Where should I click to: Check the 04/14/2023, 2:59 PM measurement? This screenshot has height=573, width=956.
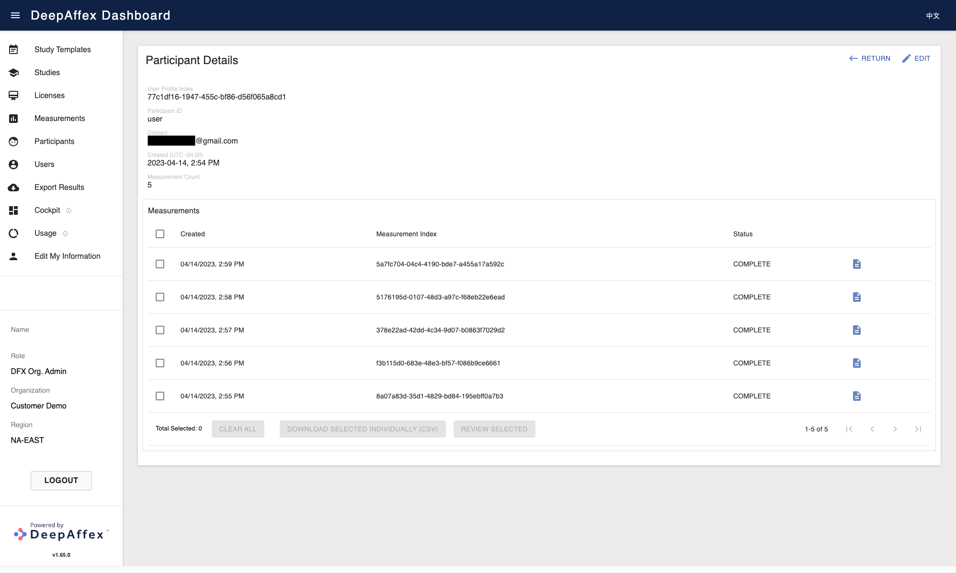[160, 264]
